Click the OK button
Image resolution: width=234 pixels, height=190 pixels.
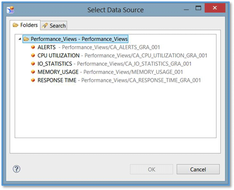pos(152,169)
